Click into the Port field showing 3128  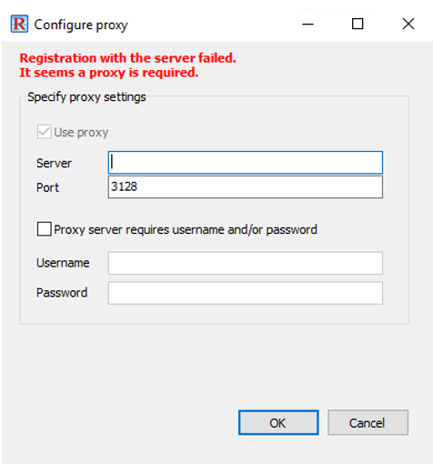(246, 187)
